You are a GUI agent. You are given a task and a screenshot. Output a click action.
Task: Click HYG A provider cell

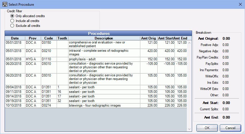[33, 59]
